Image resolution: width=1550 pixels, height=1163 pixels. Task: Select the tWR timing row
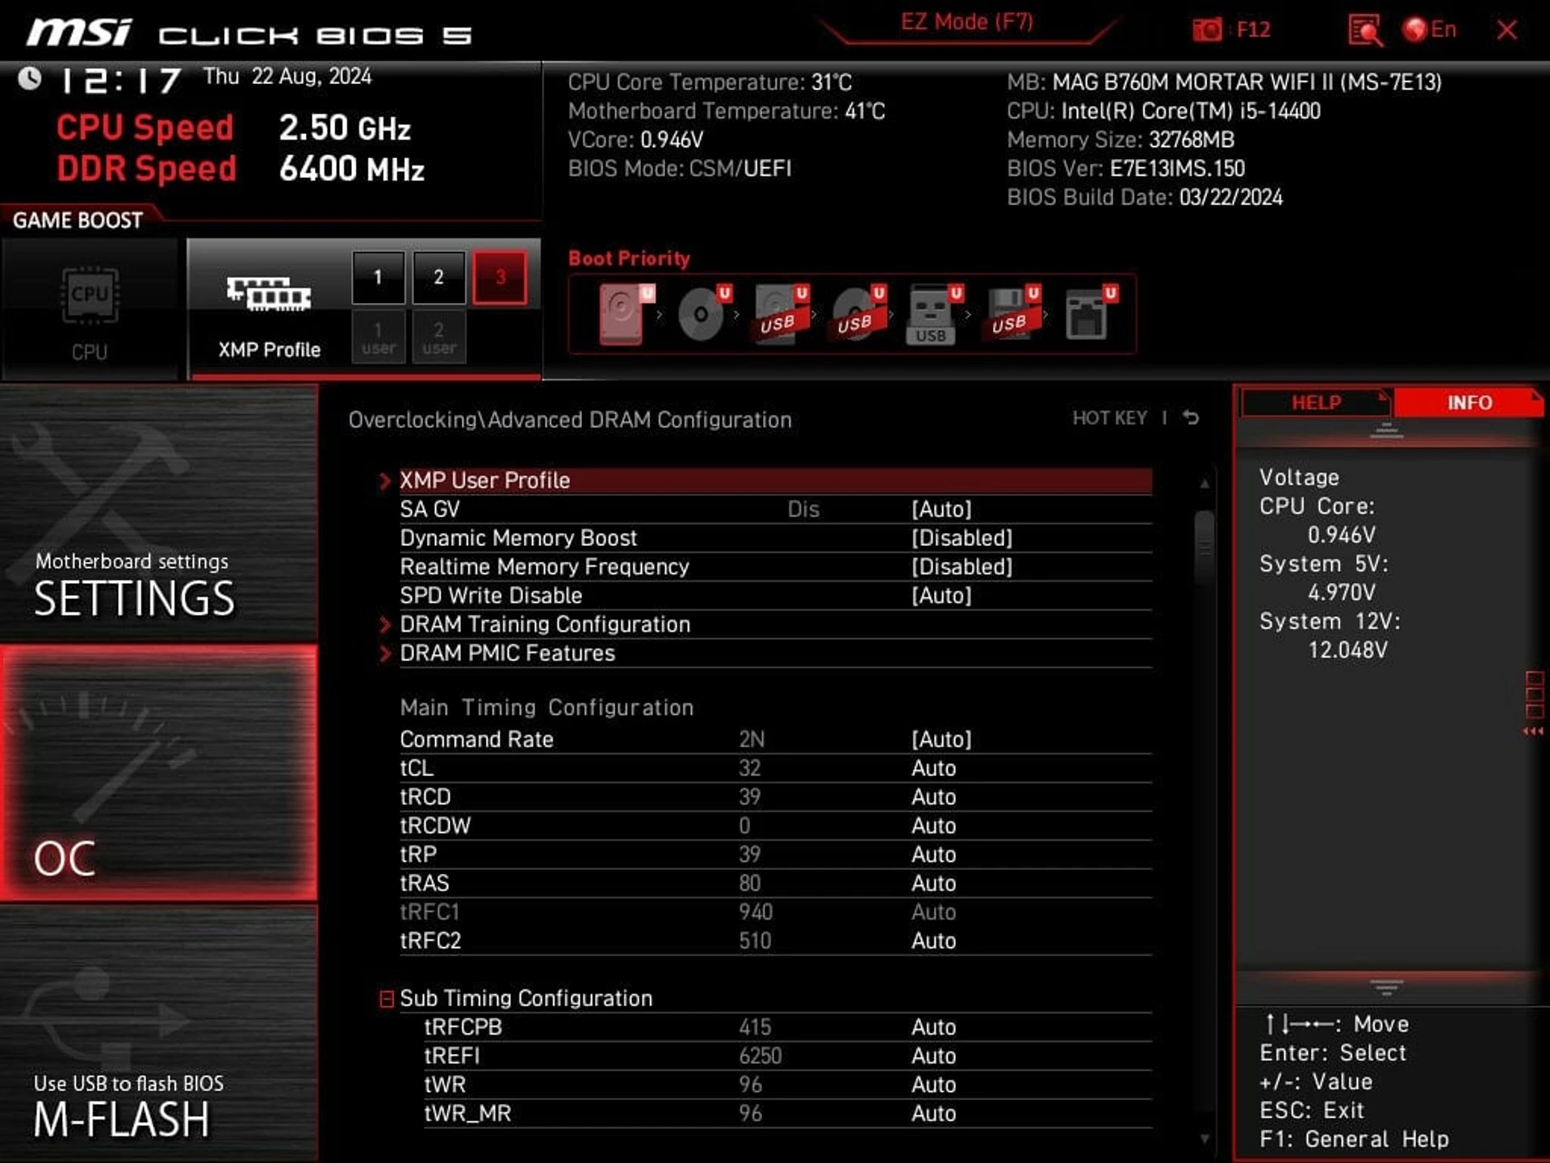click(x=787, y=1085)
